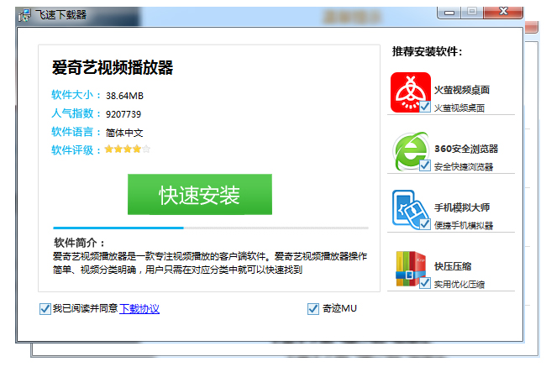This screenshot has height=367, width=546.
Task: Click the 飞速下载器 title bar app icon
Action: [24, 14]
